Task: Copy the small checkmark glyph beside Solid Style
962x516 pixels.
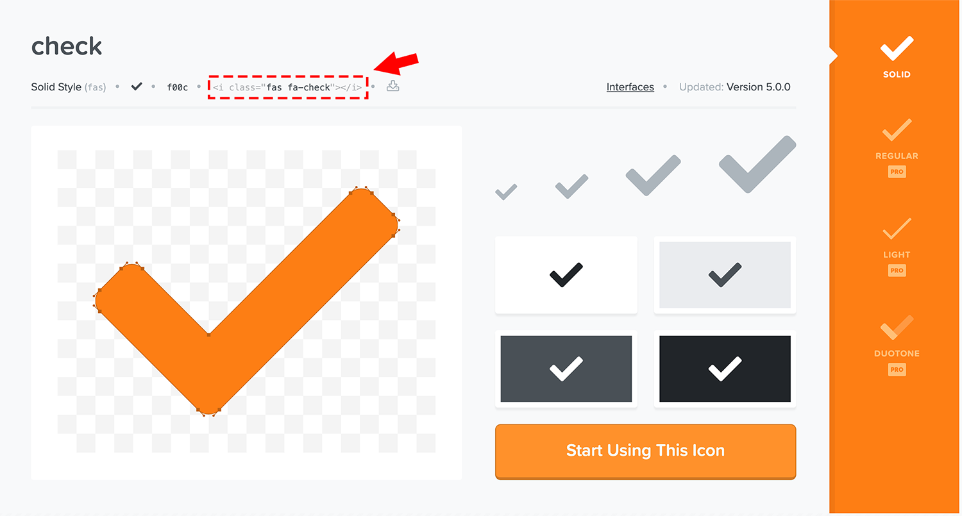Action: 137,87
